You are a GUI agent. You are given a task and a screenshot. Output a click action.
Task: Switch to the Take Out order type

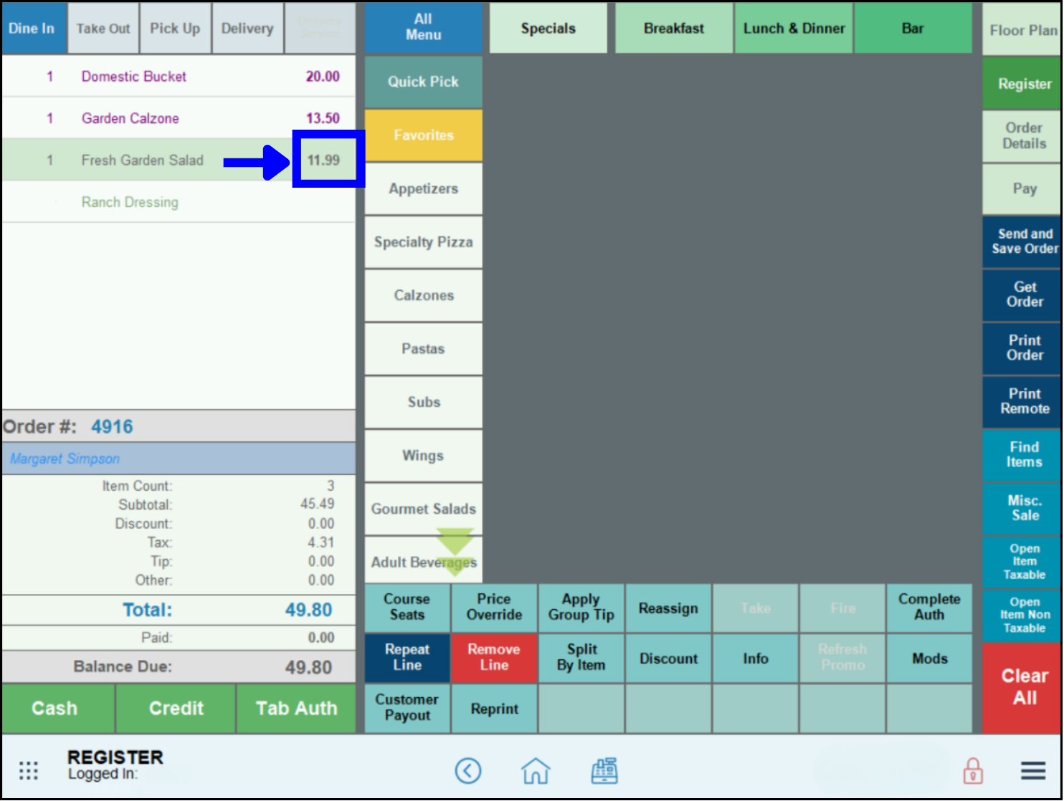(103, 29)
